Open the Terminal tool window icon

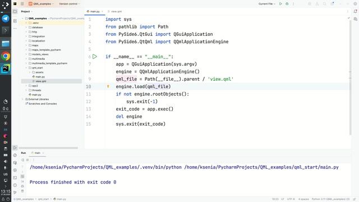click(15, 178)
